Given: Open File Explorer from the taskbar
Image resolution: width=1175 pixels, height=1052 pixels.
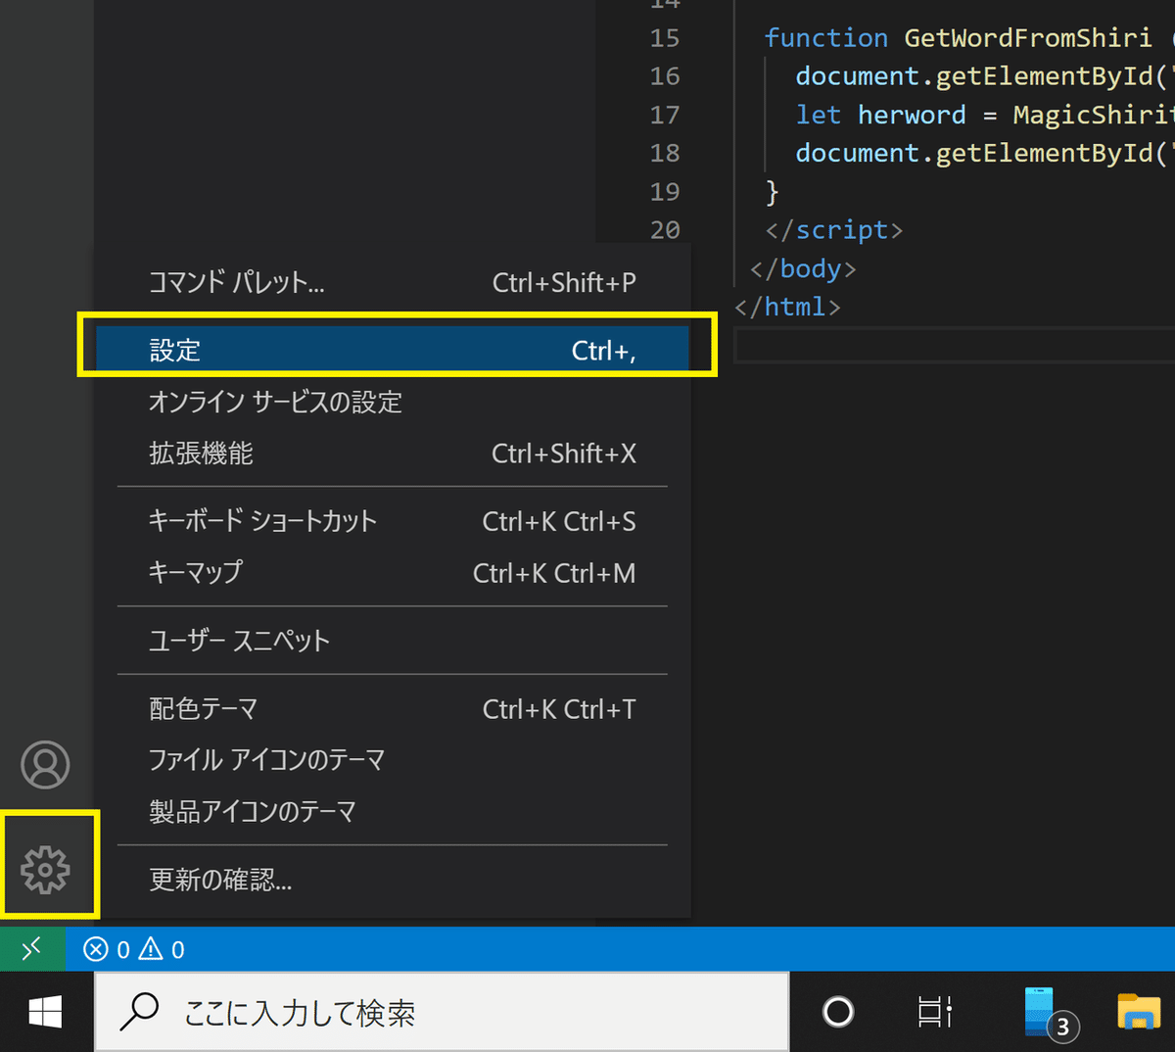Looking at the screenshot, I should point(1139,1012).
